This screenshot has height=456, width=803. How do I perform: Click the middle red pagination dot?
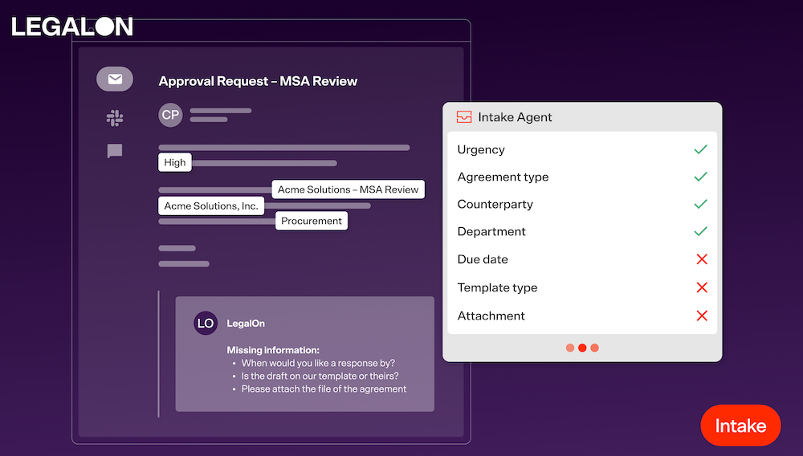tap(582, 348)
